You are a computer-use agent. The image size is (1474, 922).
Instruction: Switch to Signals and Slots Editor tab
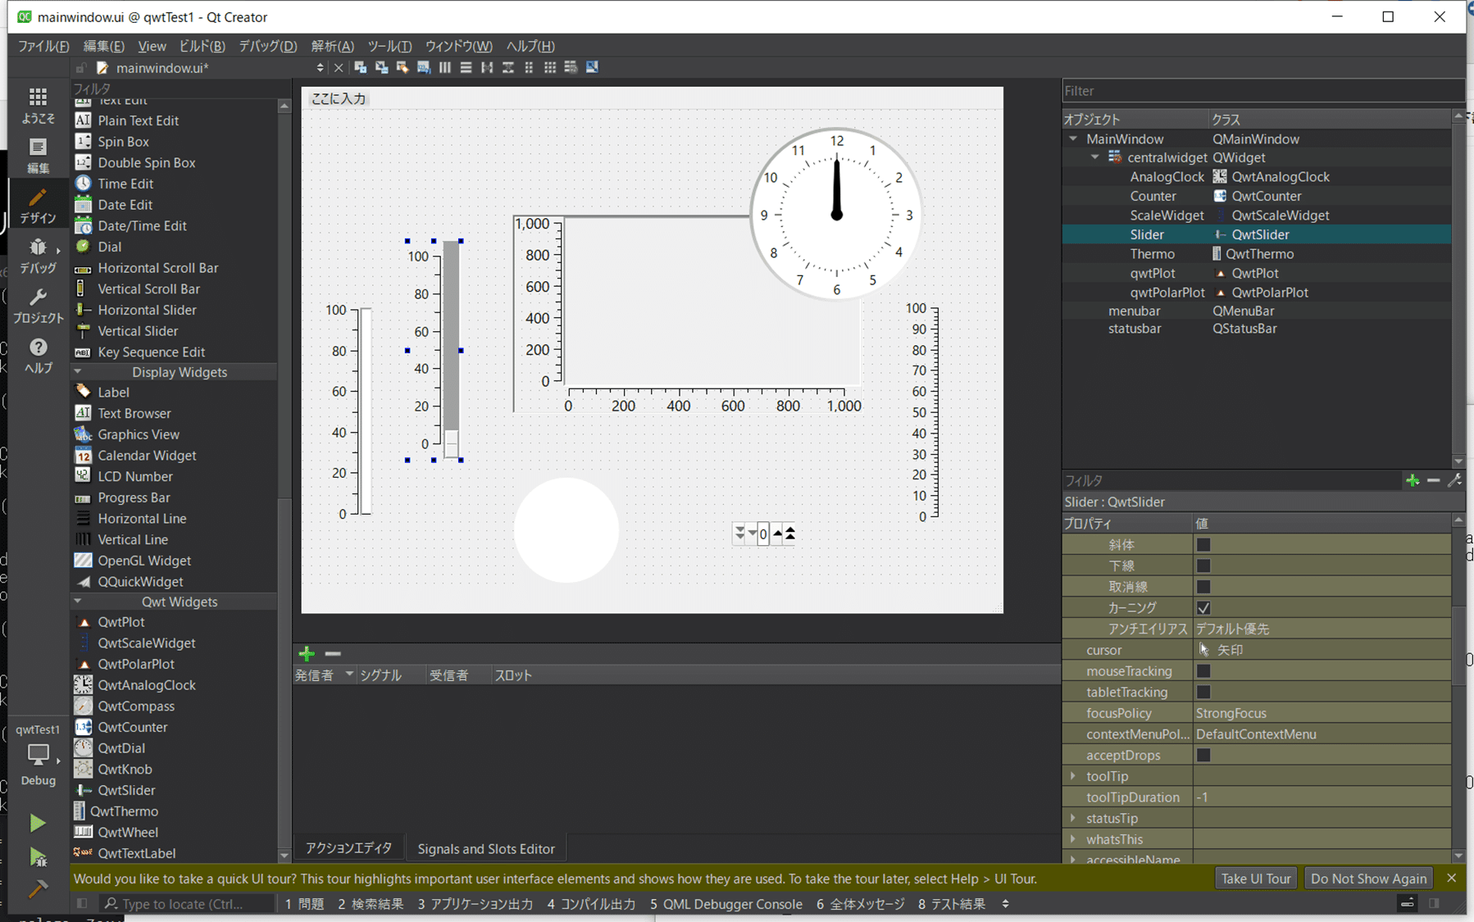(x=486, y=848)
